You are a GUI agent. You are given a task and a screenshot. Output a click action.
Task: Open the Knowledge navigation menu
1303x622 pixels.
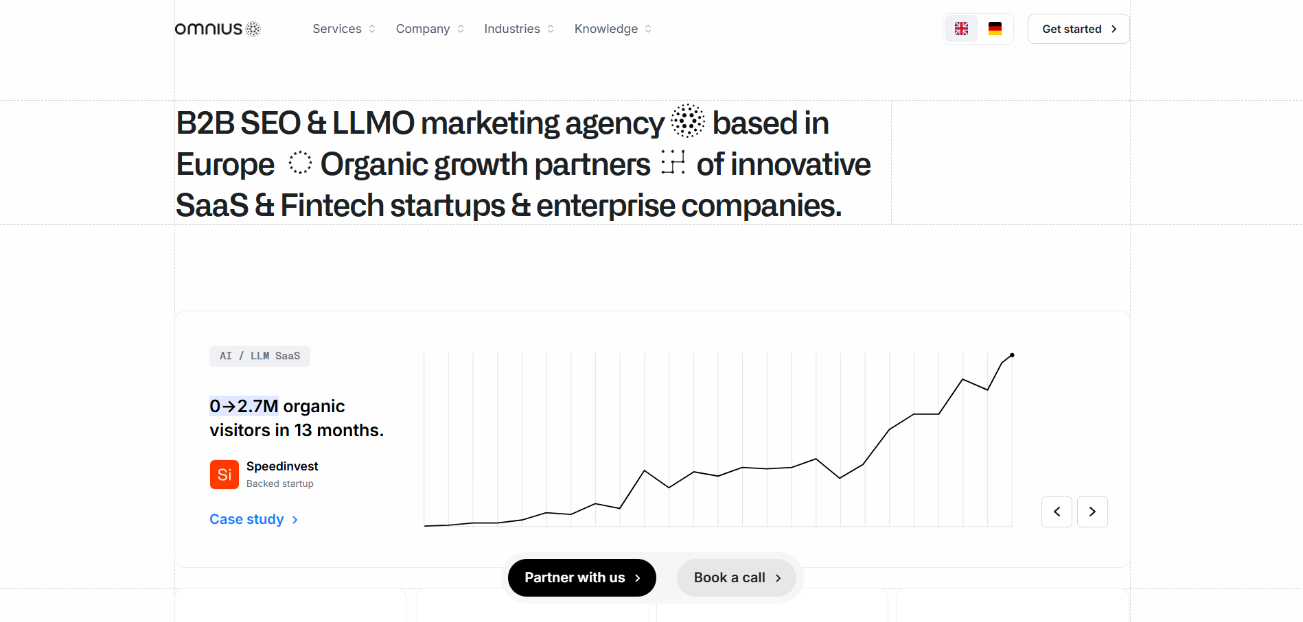(x=612, y=29)
